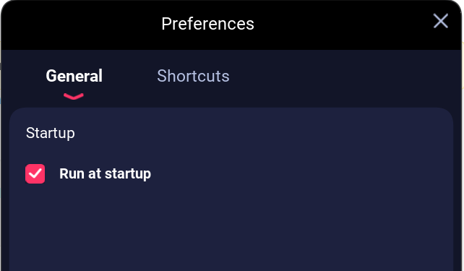
Task: Toggle the pink startup checkbox off
Action: [35, 173]
